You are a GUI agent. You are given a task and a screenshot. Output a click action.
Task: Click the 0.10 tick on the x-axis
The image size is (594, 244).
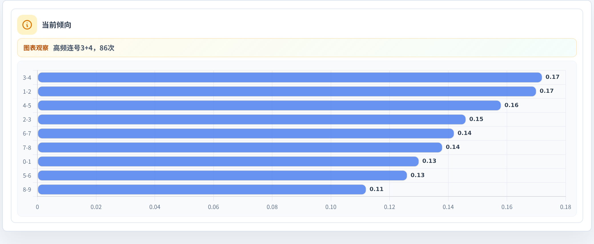[x=331, y=207]
